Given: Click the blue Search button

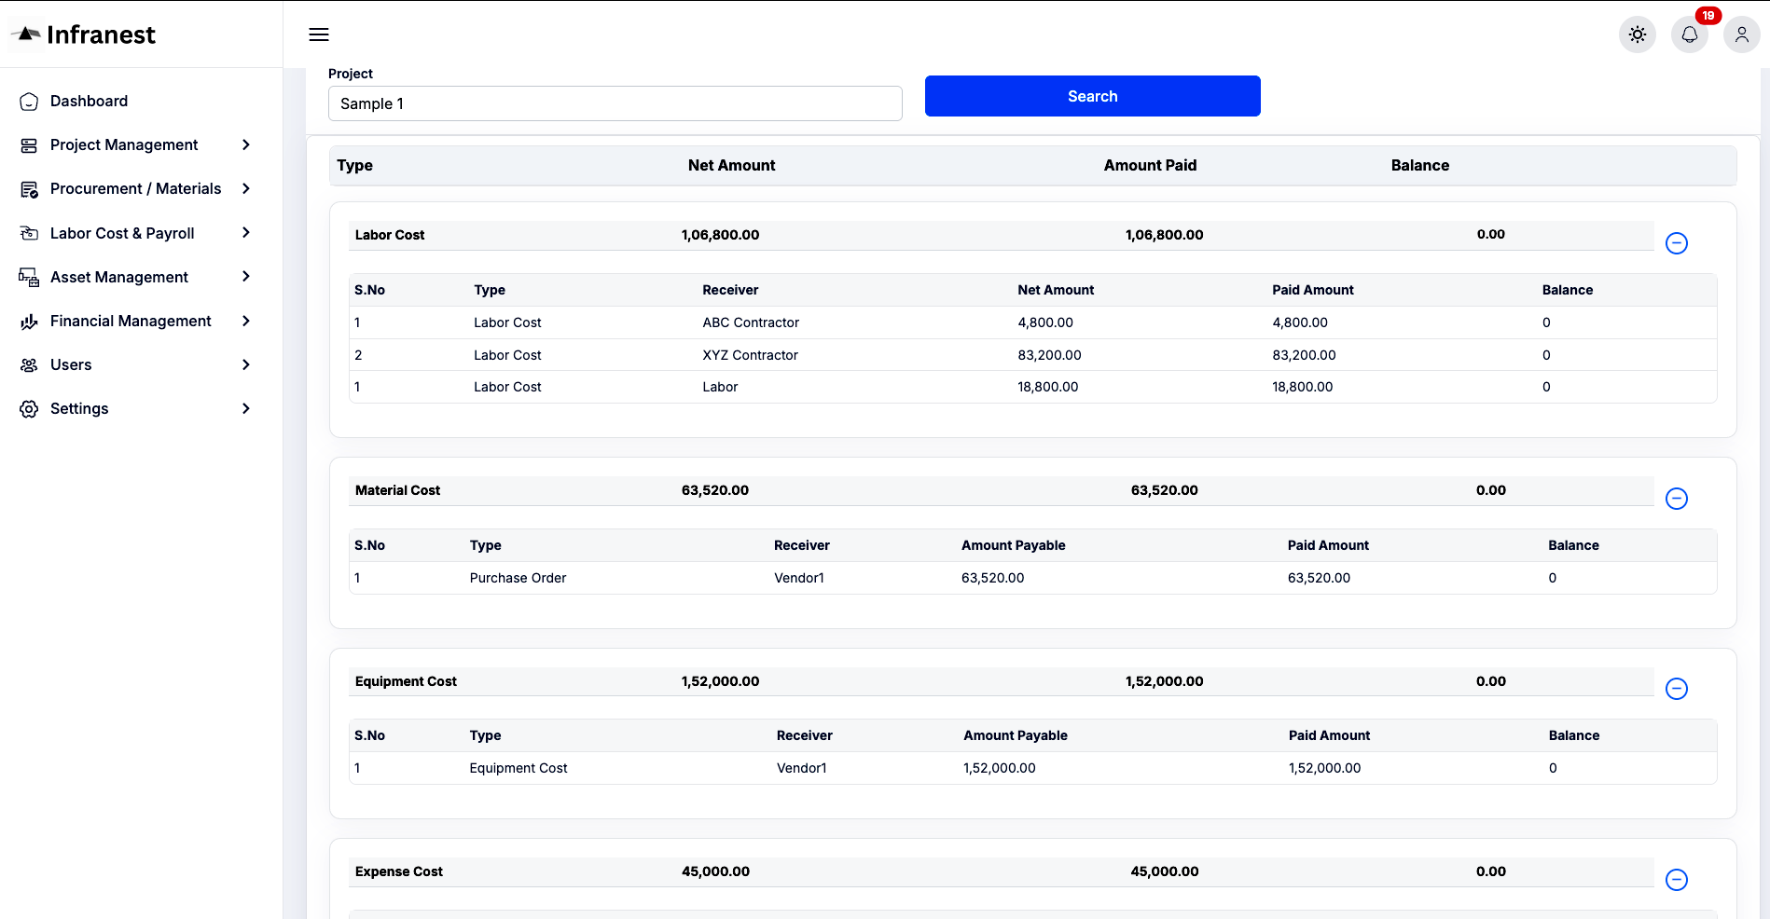Looking at the screenshot, I should (1092, 96).
